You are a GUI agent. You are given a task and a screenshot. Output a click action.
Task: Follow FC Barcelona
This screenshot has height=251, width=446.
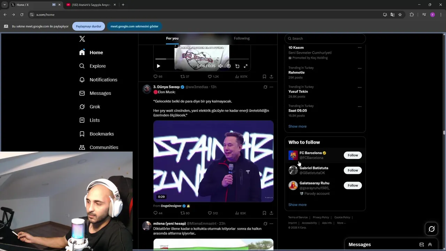tap(353, 155)
